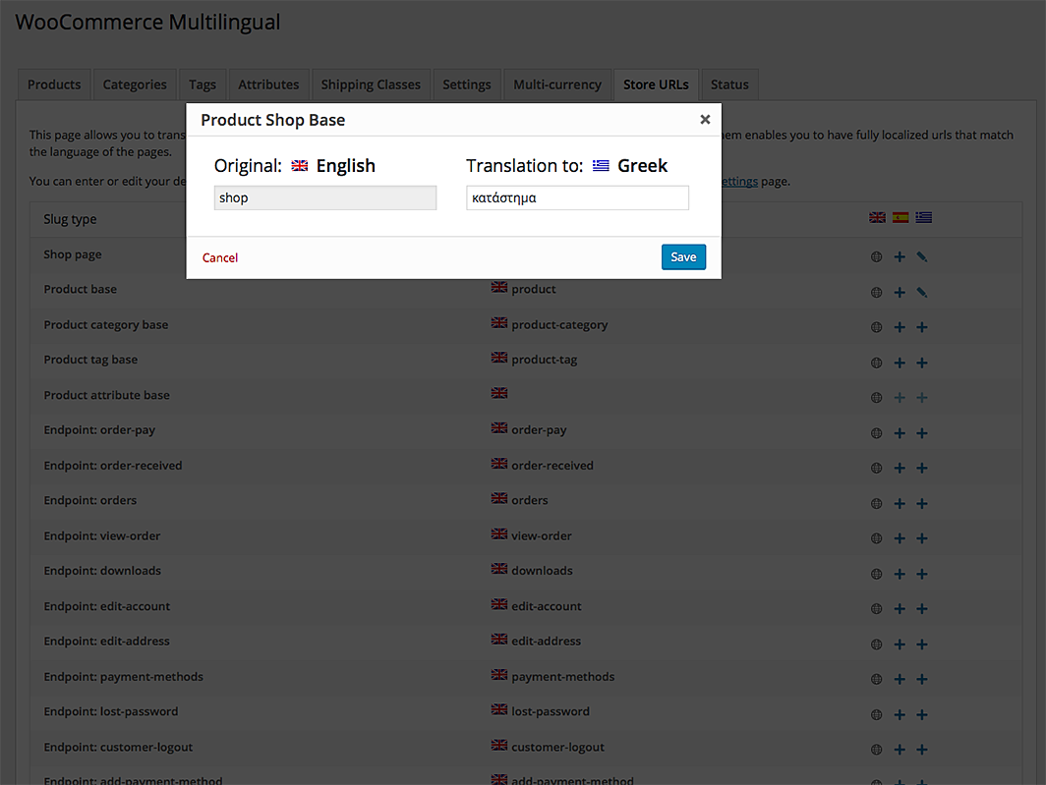1046x785 pixels.
Task: Add Greek translation for Endpoint: orders
Action: pos(922,504)
